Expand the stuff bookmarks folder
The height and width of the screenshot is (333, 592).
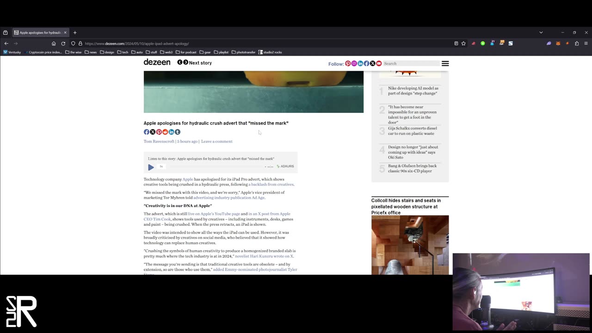pyautogui.click(x=151, y=52)
